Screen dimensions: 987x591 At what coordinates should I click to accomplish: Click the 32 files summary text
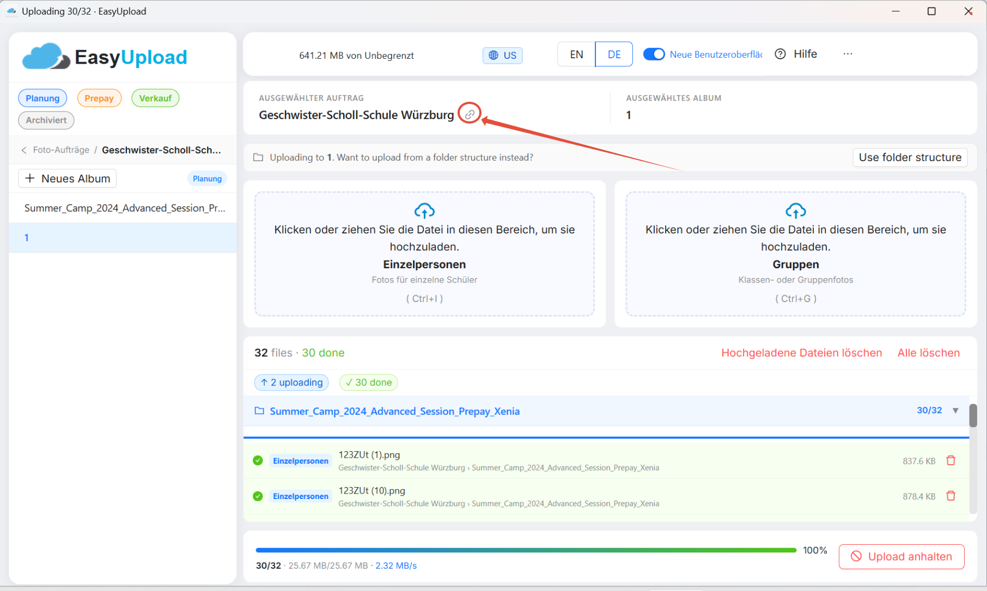273,353
